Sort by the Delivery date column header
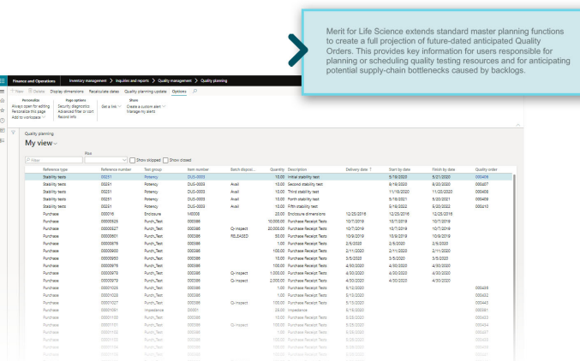This screenshot has width=580, height=361. tap(358, 169)
